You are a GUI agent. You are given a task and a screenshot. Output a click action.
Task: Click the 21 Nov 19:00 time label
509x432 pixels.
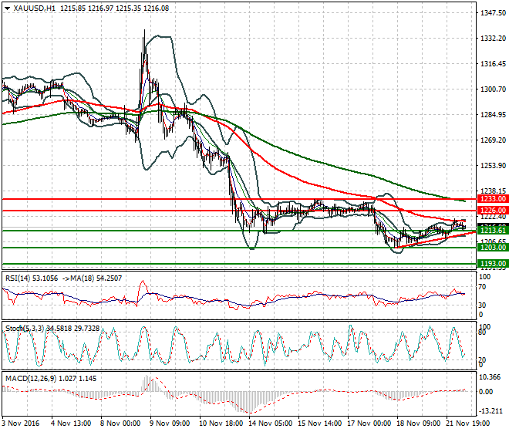click(x=468, y=424)
